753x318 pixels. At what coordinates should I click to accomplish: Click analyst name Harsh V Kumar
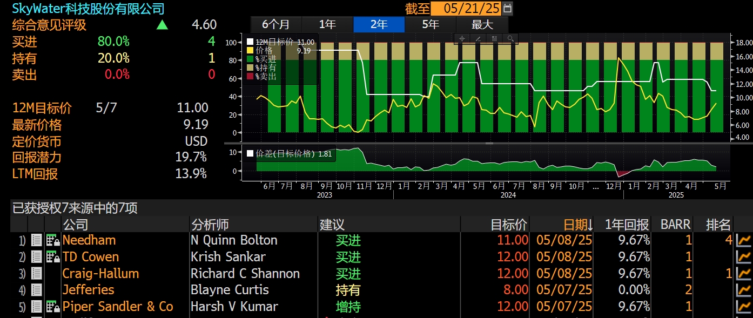tap(234, 307)
